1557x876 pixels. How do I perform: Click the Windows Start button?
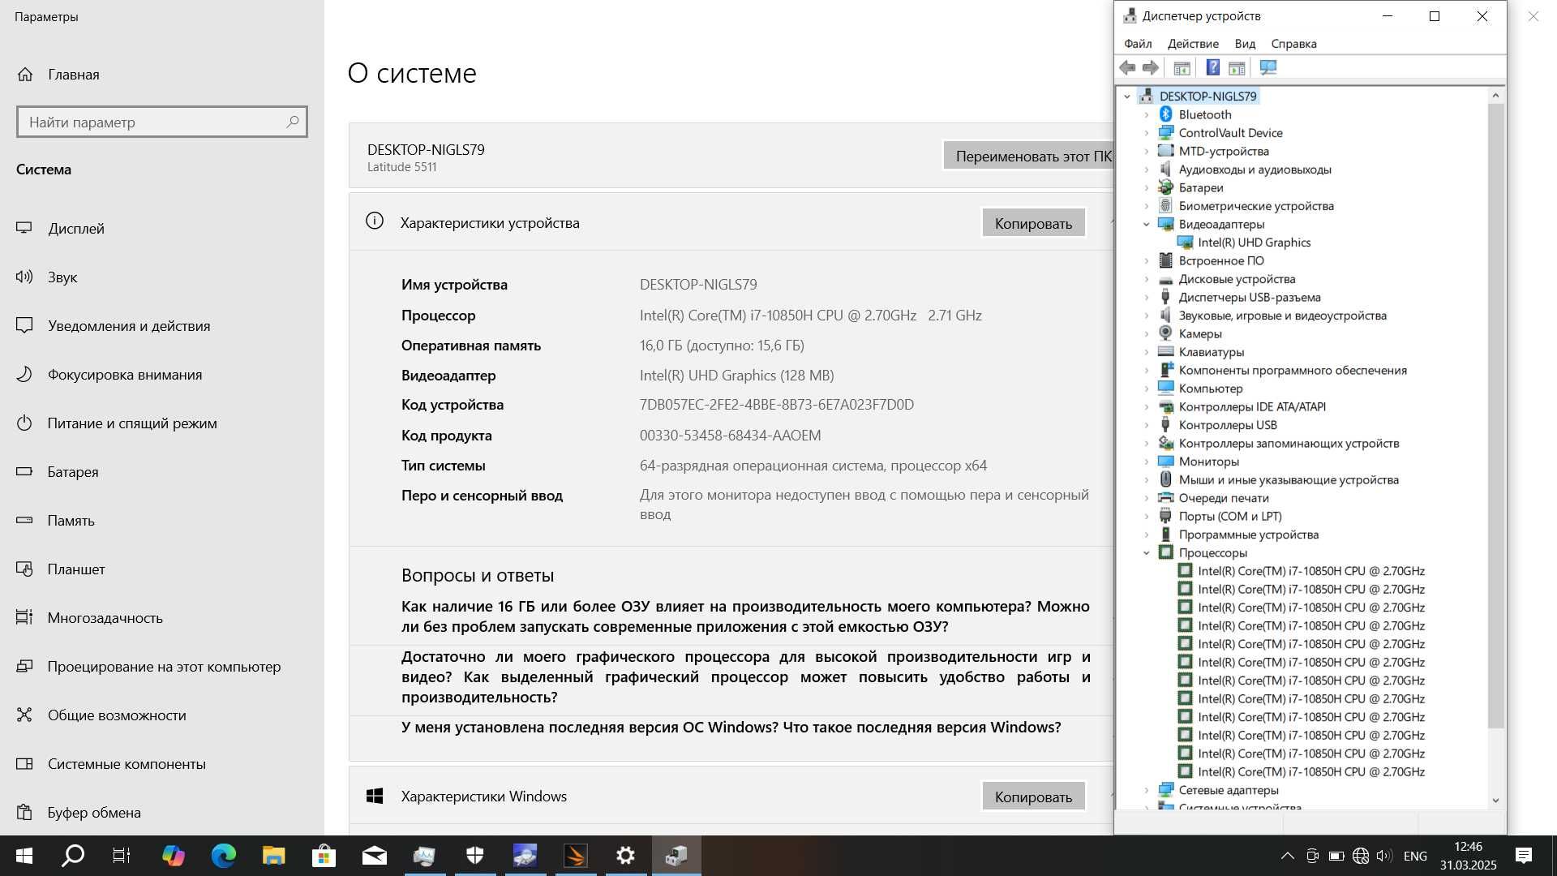(x=24, y=856)
